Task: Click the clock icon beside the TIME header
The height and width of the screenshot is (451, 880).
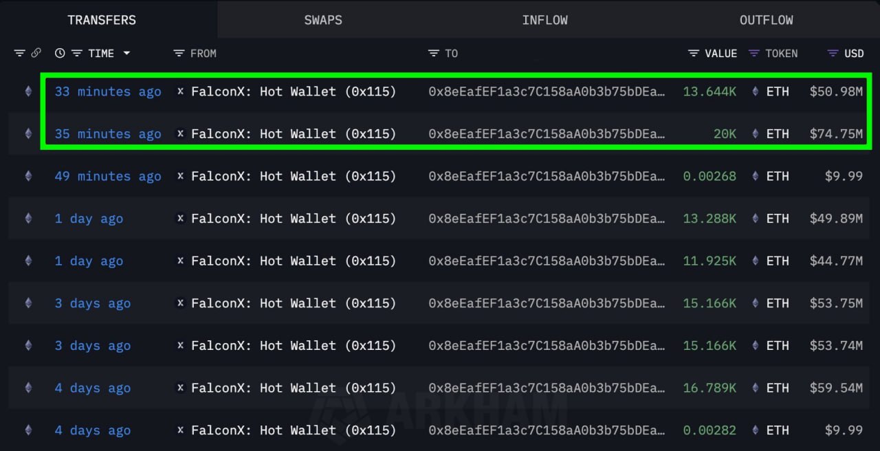Action: click(60, 53)
